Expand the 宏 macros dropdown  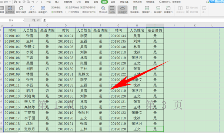(205, 13)
